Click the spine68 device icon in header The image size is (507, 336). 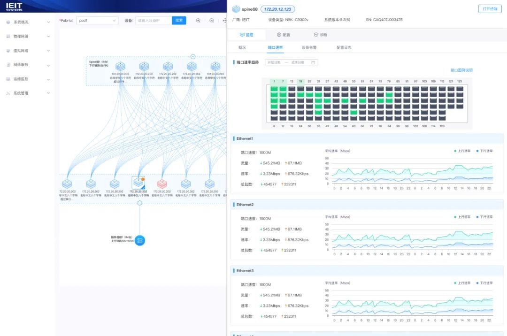236,9
